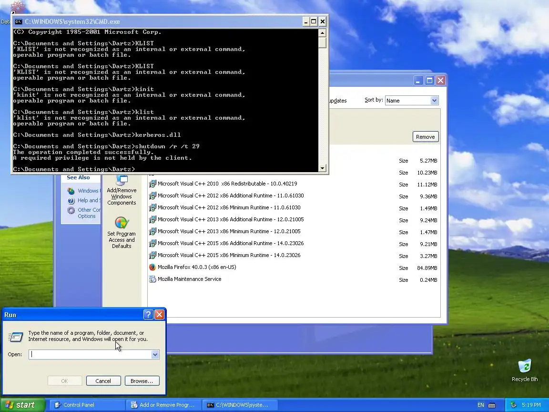Click the Start button

(x=23, y=405)
